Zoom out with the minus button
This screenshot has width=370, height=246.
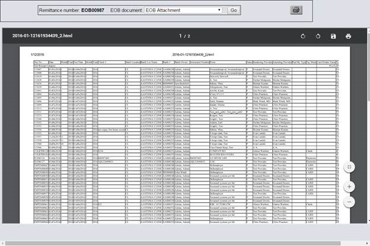pos(349,202)
